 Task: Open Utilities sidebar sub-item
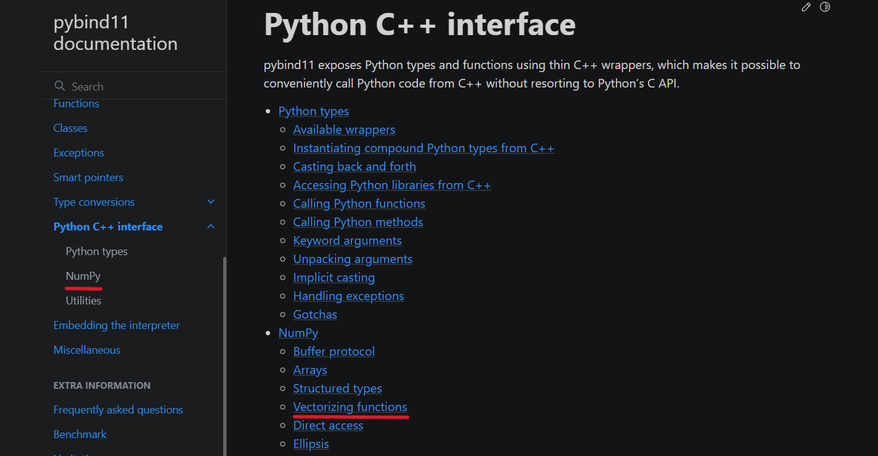coord(83,301)
